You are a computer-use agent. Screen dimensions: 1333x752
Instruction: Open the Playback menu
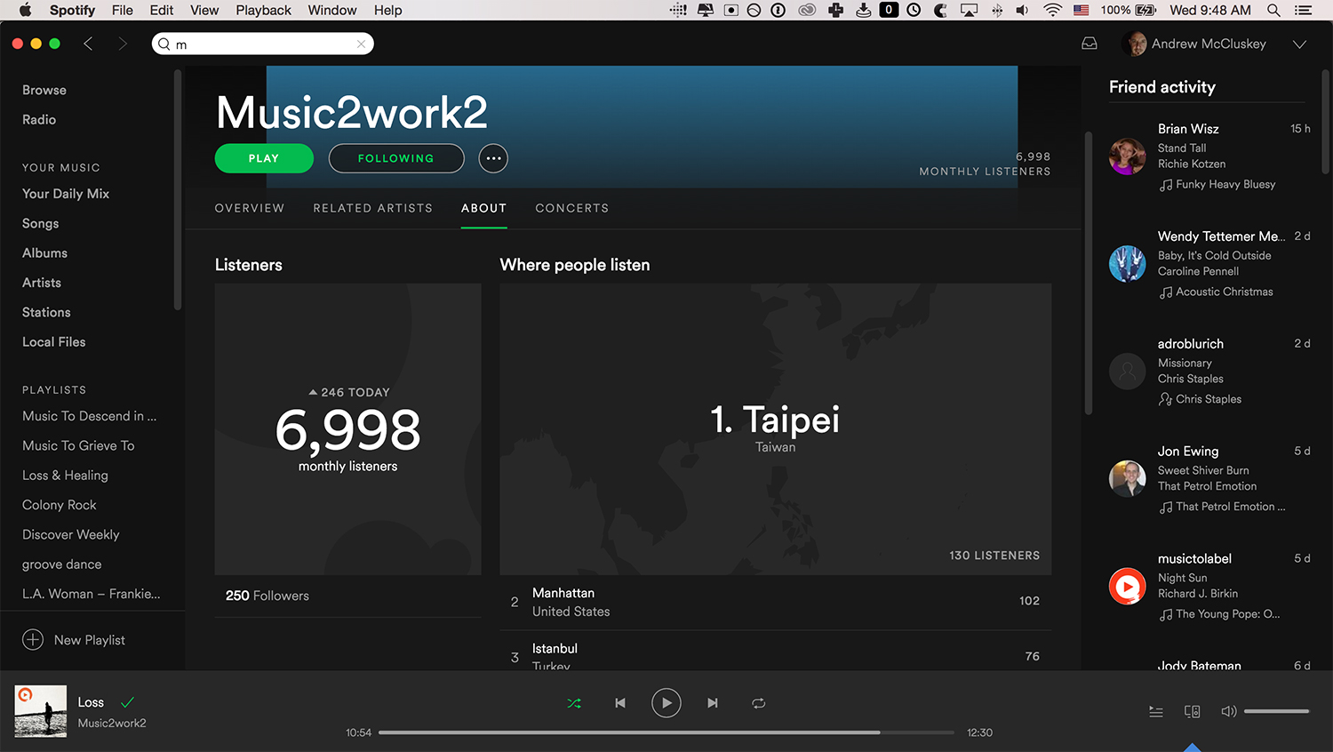[x=263, y=10]
